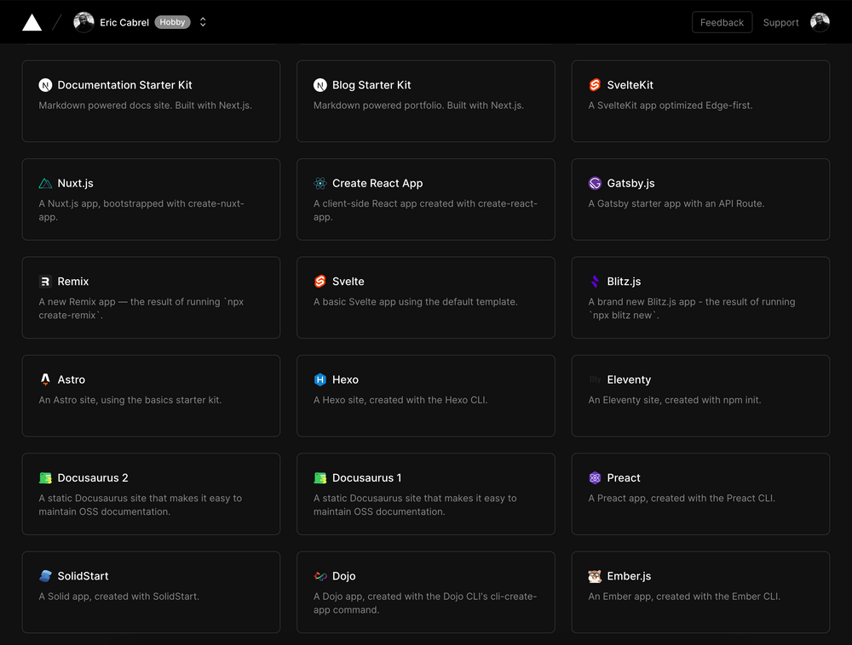Click the Vercel triangle logo
Viewport: 852px width, 645px height.
point(32,22)
